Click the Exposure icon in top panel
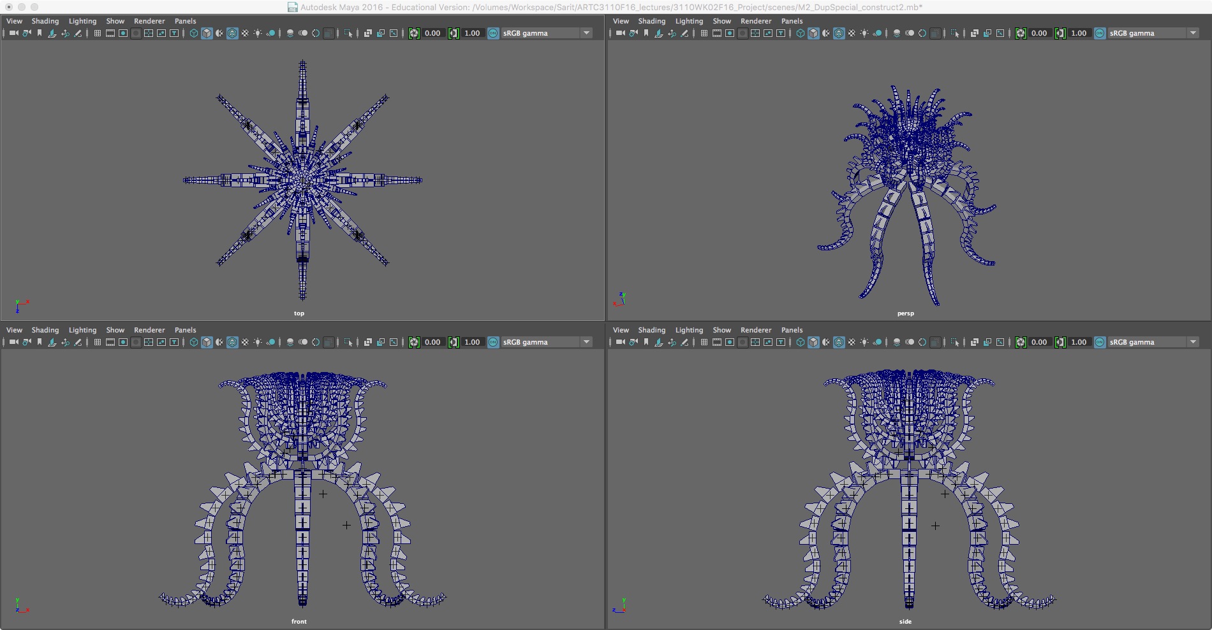The height and width of the screenshot is (630, 1212). (x=414, y=33)
